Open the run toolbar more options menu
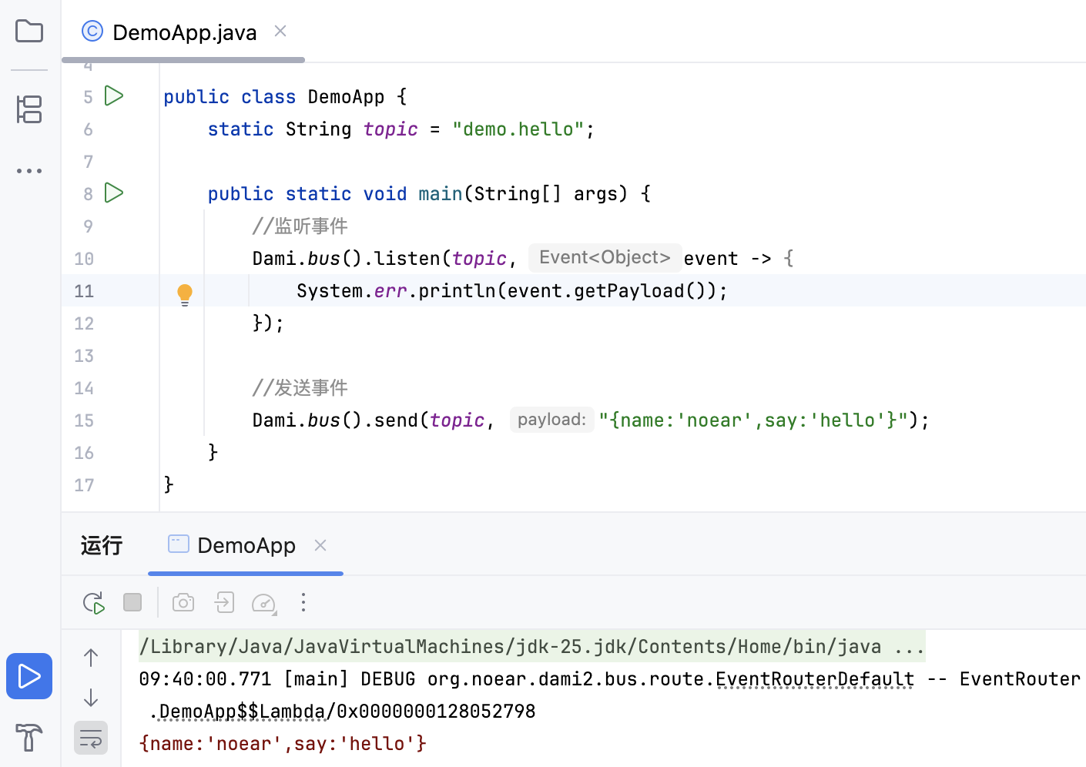Screen dimensions: 1086x767 303,602
